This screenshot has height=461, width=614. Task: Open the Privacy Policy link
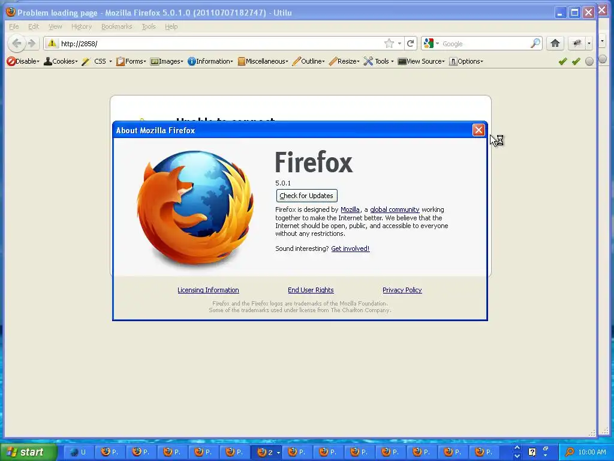tap(402, 290)
